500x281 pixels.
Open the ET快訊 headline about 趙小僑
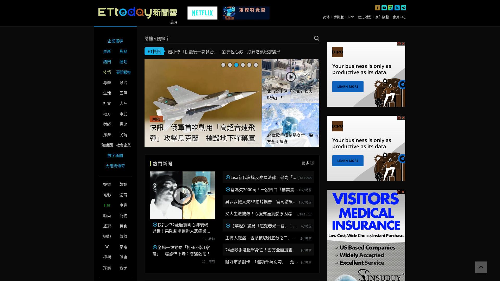coord(224,52)
